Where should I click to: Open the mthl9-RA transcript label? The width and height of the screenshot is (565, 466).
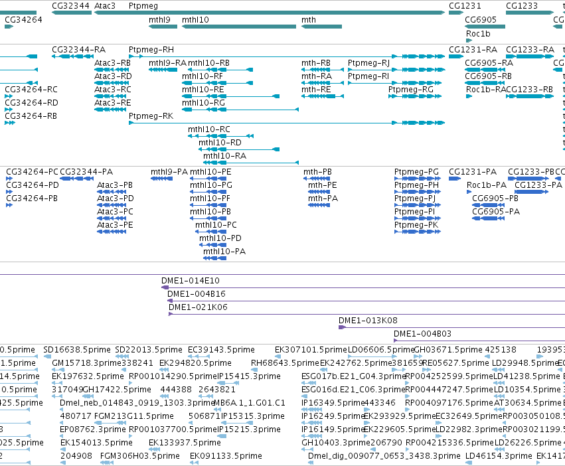pos(167,63)
